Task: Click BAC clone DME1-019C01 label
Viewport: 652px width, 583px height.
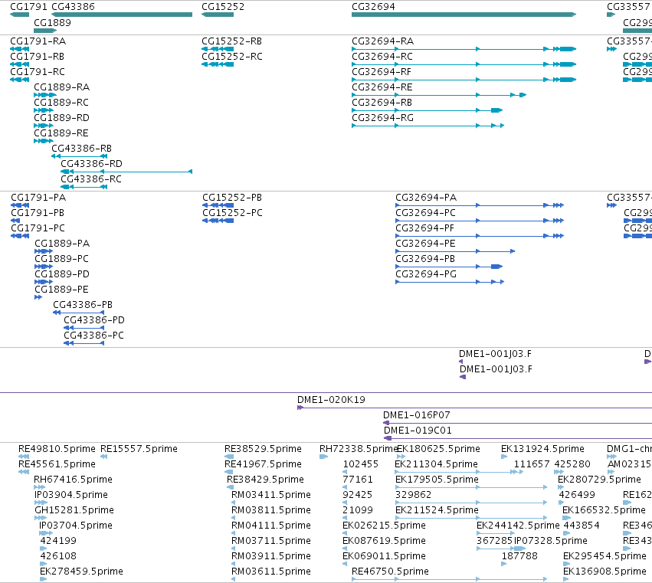Action: click(x=418, y=431)
